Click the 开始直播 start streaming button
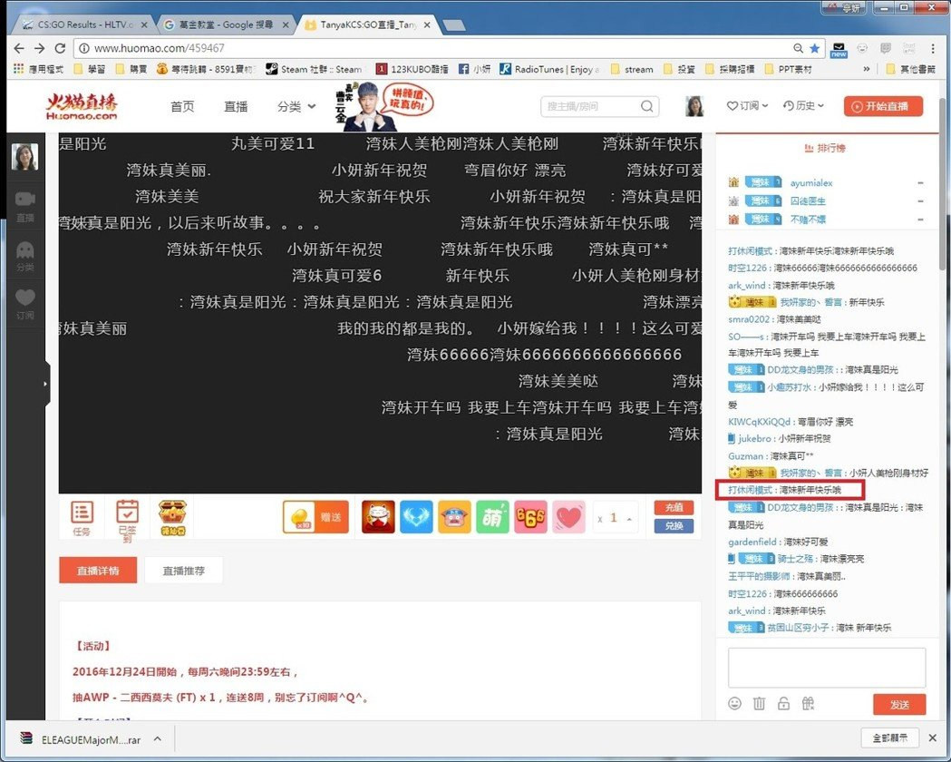 (883, 106)
